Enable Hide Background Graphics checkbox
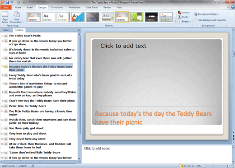Screen dimensions: 235x168 coord(195,20)
